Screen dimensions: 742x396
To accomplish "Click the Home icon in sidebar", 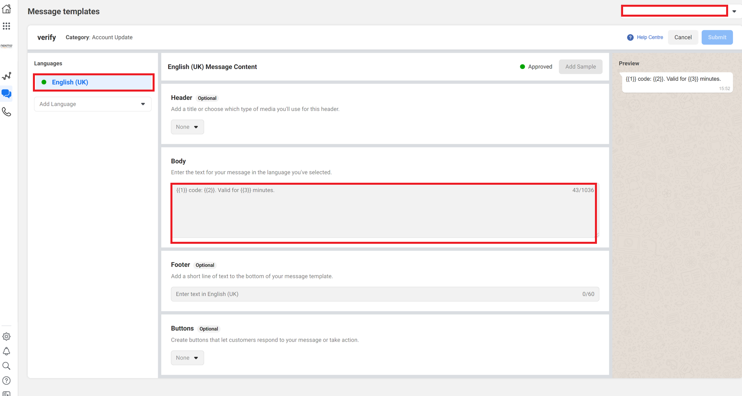I will click(x=7, y=9).
